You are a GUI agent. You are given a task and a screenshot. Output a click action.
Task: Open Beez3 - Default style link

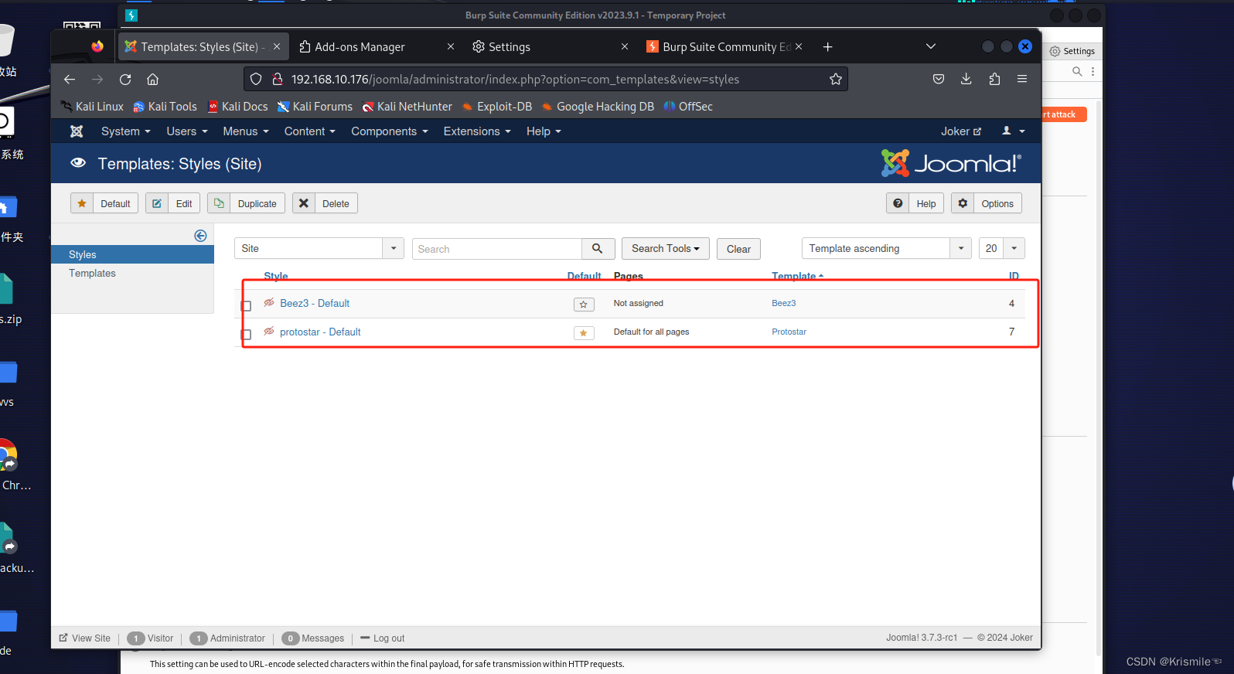coord(315,303)
